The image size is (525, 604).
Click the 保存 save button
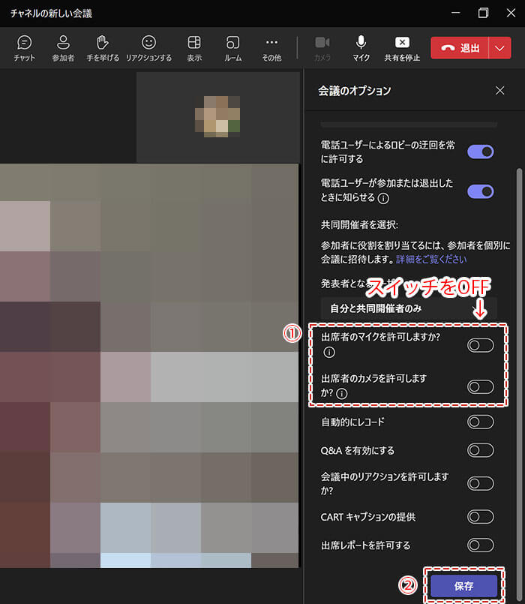[463, 586]
